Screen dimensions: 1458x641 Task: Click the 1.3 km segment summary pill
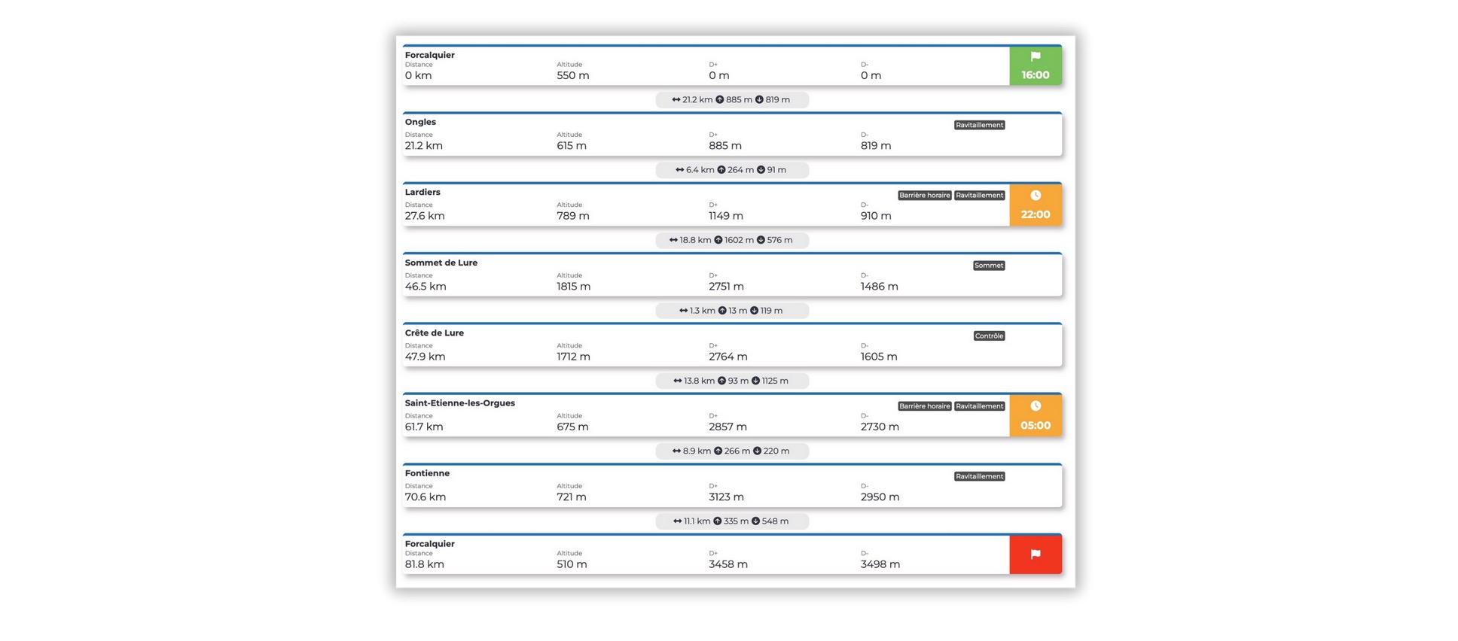coord(732,311)
